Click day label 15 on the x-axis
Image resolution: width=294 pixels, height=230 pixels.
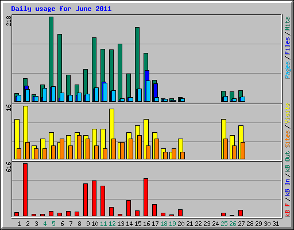(x=138, y=224)
